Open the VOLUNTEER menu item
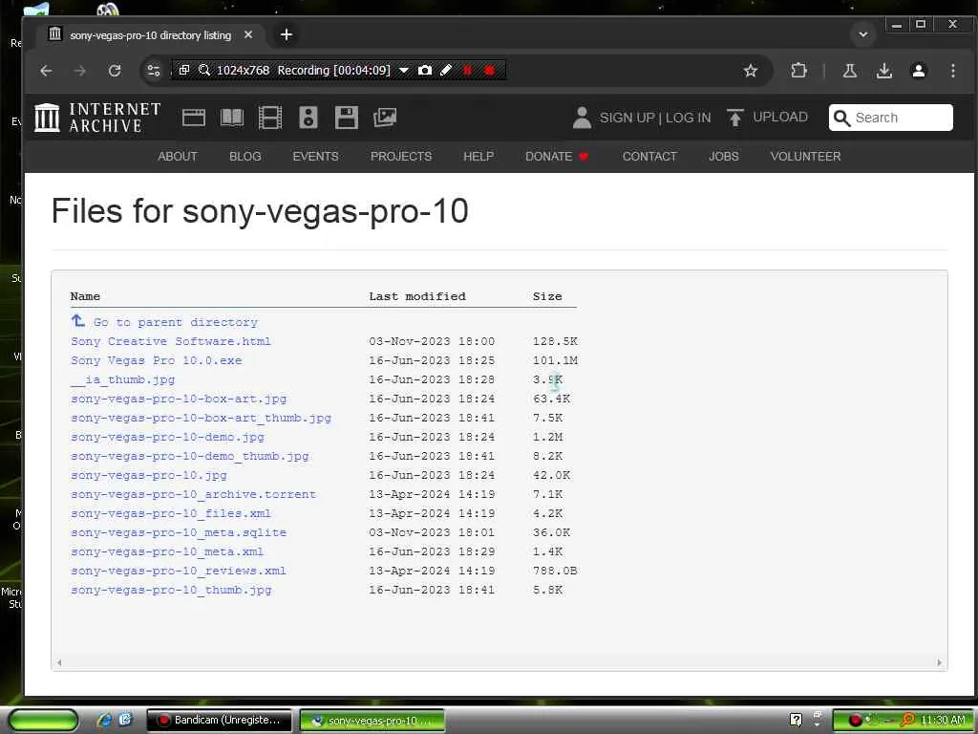The image size is (978, 734). (x=805, y=156)
